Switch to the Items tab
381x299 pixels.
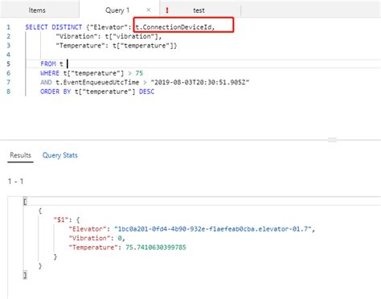click(x=37, y=10)
